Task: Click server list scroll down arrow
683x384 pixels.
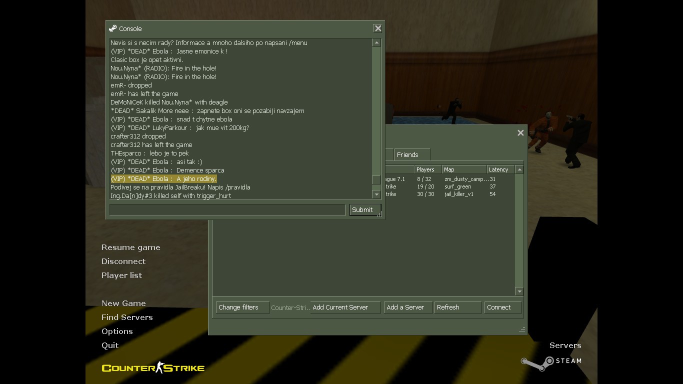Action: tap(519, 291)
